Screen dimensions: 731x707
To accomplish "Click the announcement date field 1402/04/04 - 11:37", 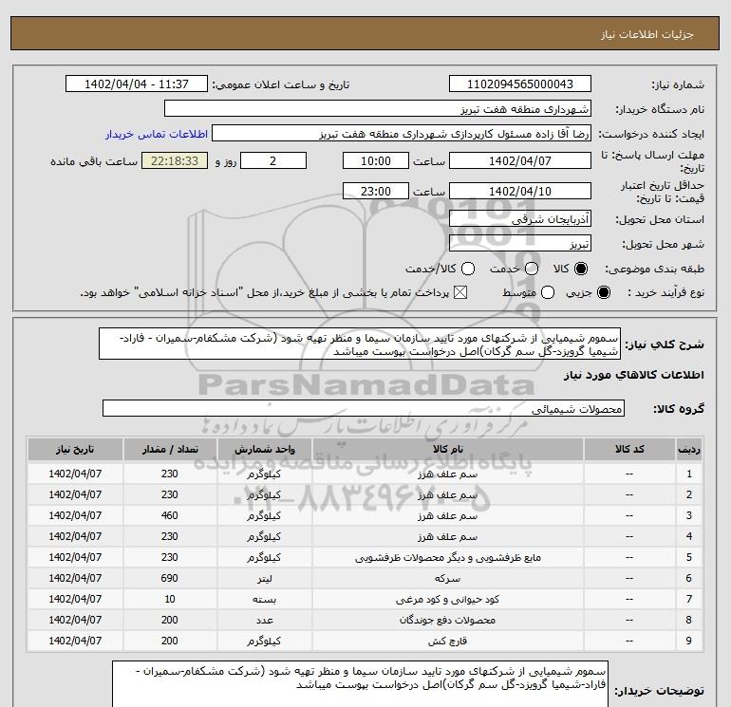I will point(137,84).
